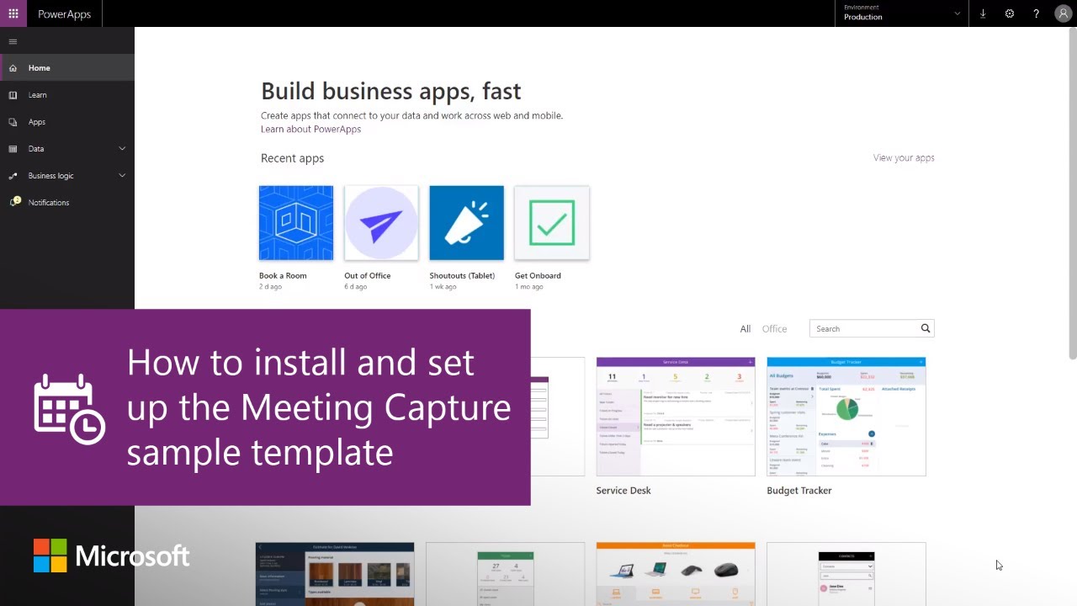Click the PowerApps title in header
1077x606 pixels.
(x=64, y=14)
